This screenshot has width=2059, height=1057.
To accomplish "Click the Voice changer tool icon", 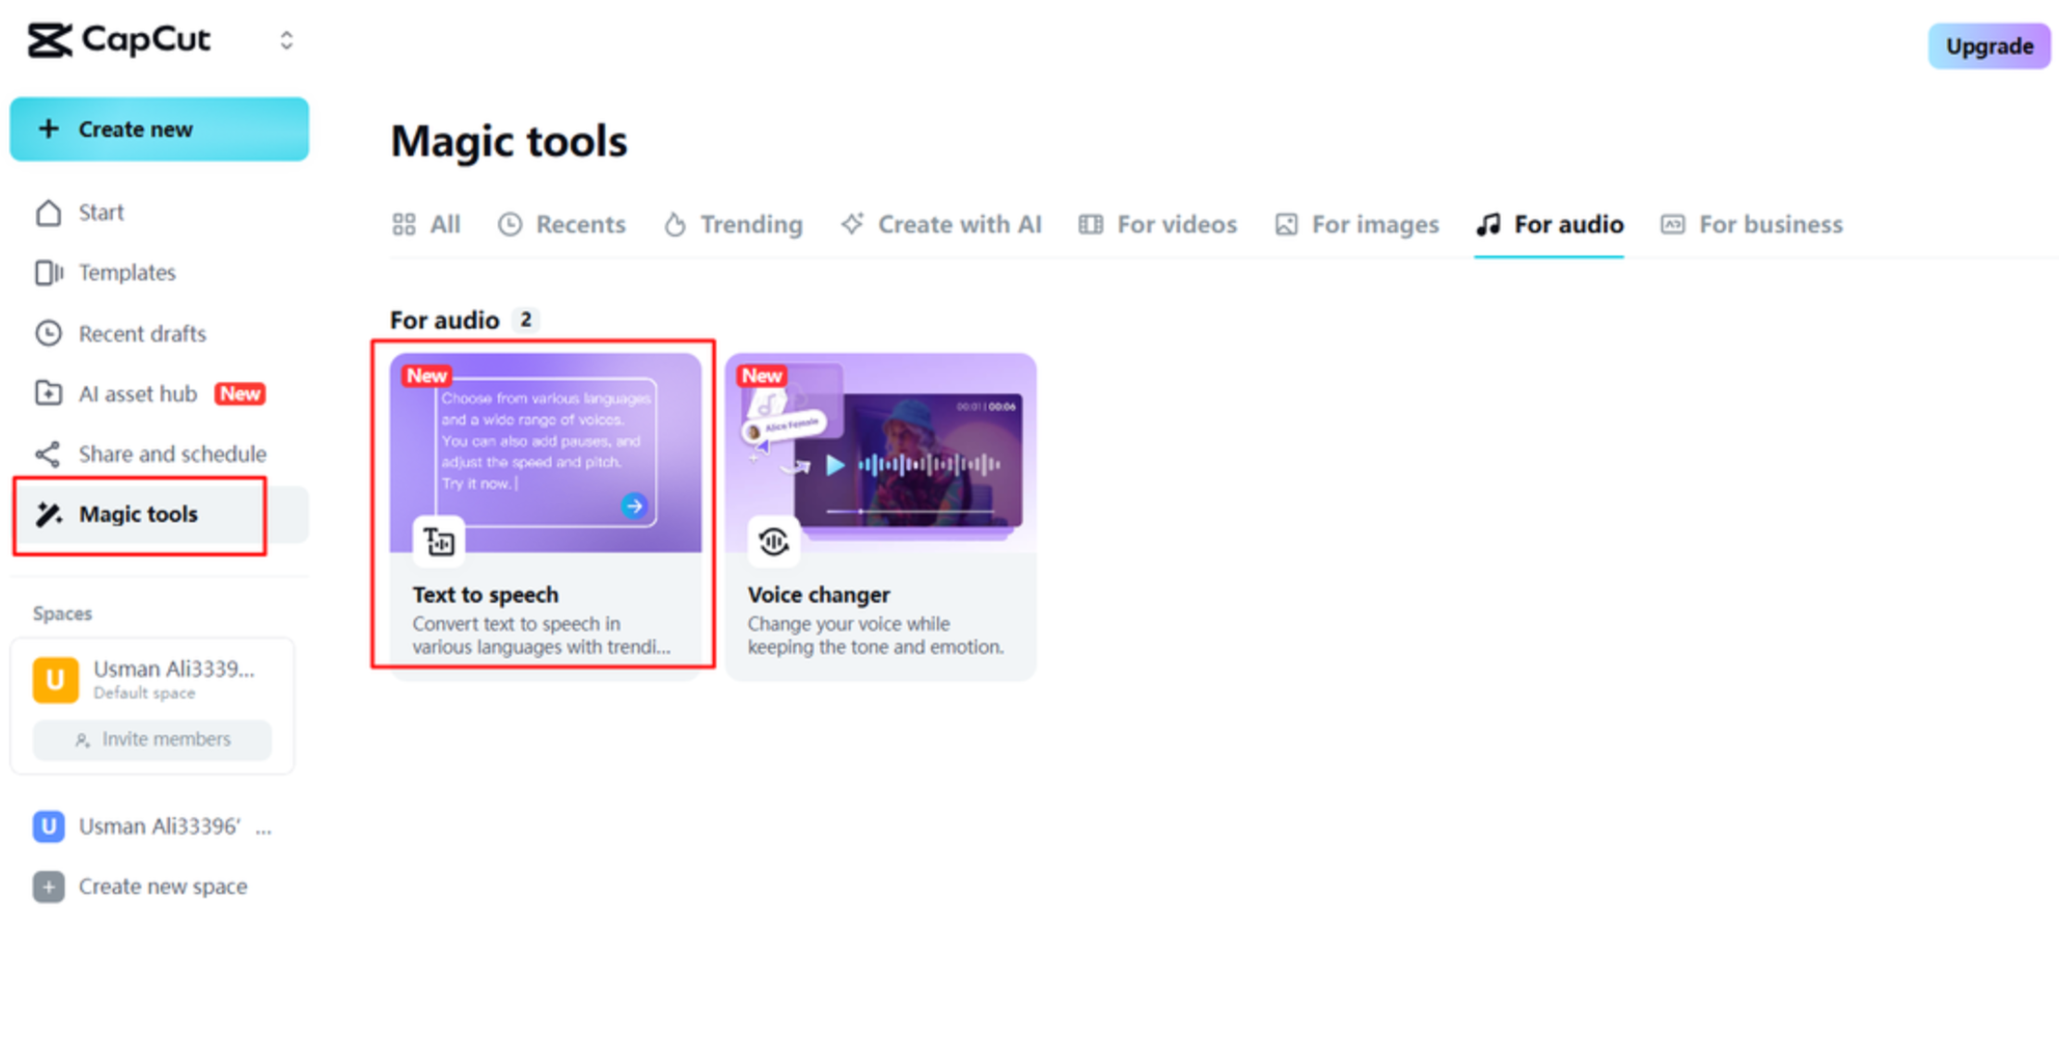I will pos(773,541).
